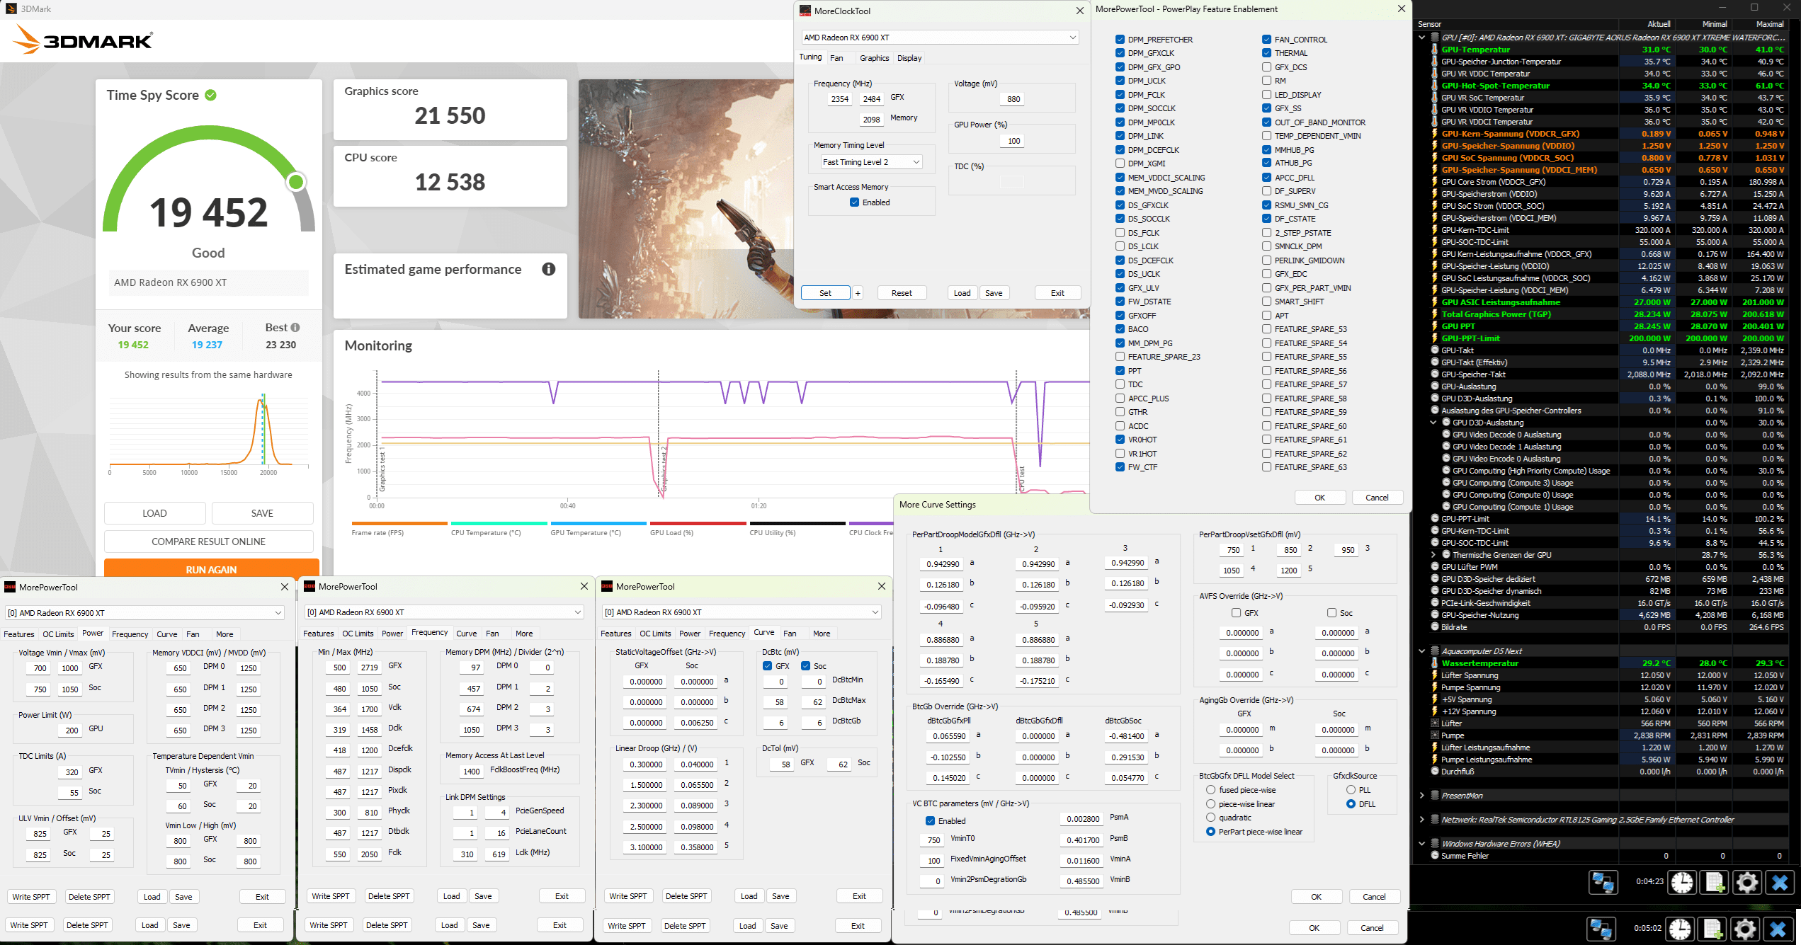Click circle icon of GPU-Takt sensor row
The image size is (1801, 945).
point(1435,350)
